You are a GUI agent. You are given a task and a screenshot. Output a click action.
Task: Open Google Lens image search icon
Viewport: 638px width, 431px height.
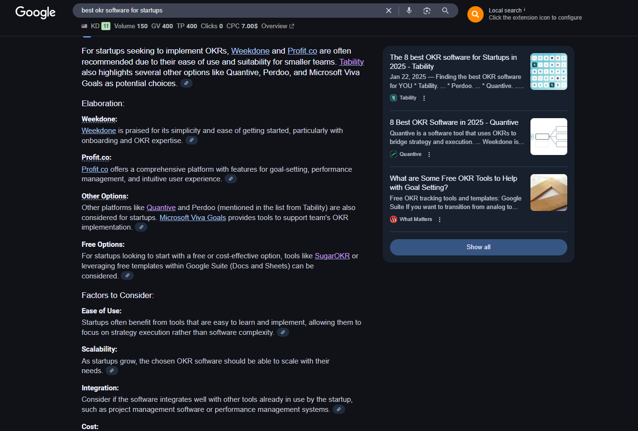point(427,11)
